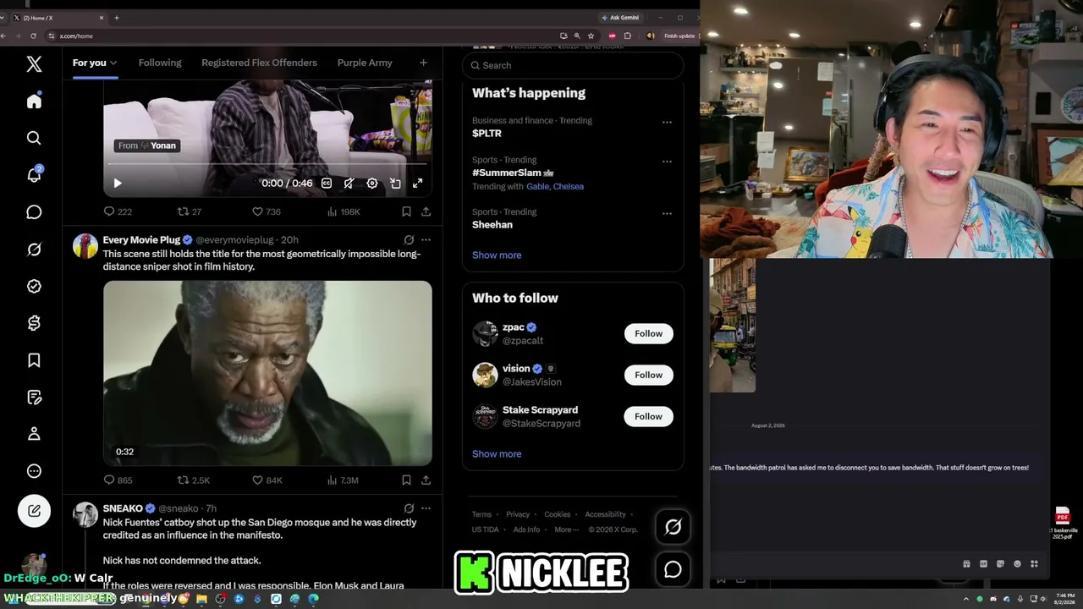Share the Yonan video post
The height and width of the screenshot is (609, 1083).
[x=426, y=211]
